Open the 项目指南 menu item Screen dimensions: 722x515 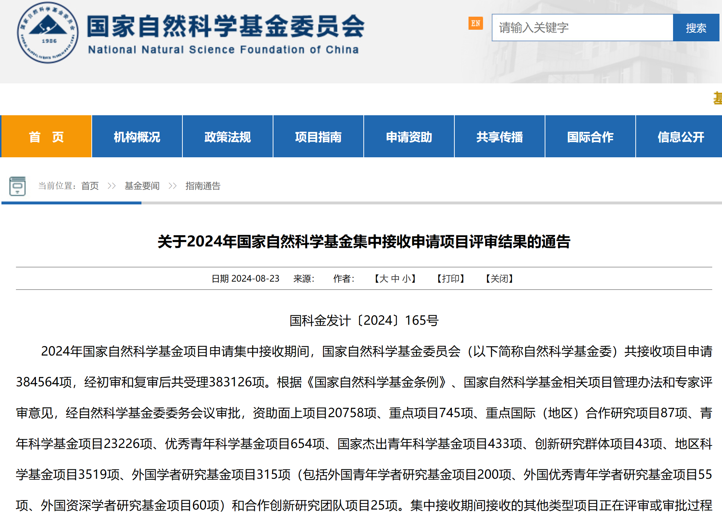coord(318,137)
